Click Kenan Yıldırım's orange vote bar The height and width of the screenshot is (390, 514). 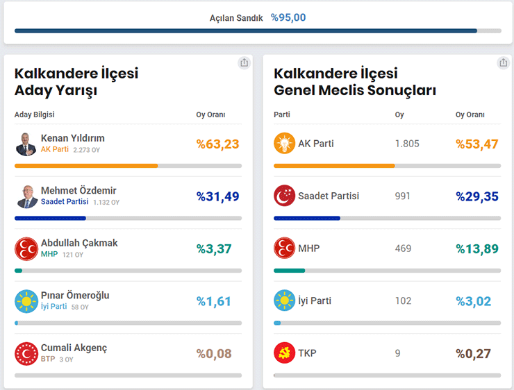(x=86, y=166)
